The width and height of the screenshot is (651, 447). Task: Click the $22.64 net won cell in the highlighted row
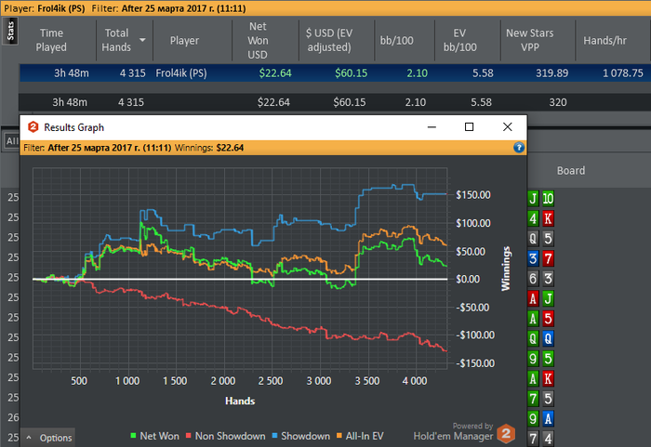point(275,73)
